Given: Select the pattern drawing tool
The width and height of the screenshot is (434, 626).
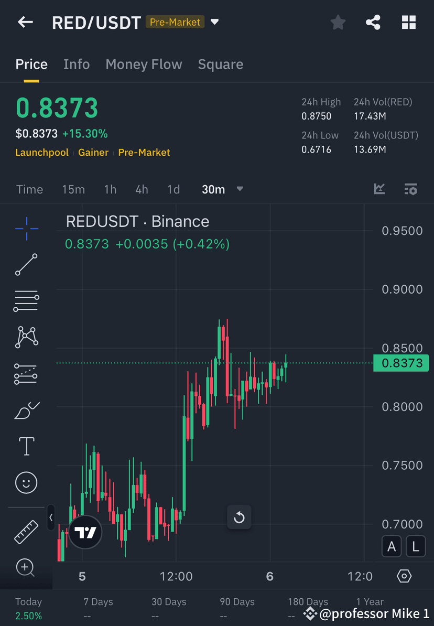Looking at the screenshot, I should coord(26,337).
